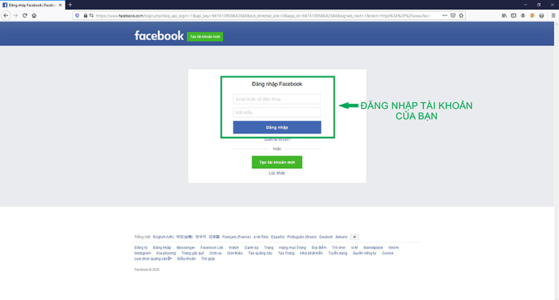The image size is (559, 300).
Task: Open the Tạo quảng cáo footer link
Action: (x=260, y=253)
